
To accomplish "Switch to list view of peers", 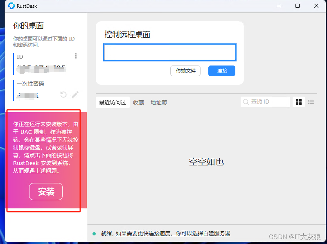I will click(311, 102).
